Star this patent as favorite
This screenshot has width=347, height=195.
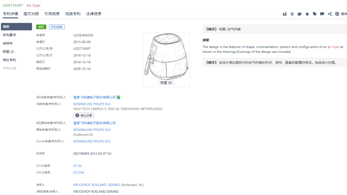pos(307,14)
